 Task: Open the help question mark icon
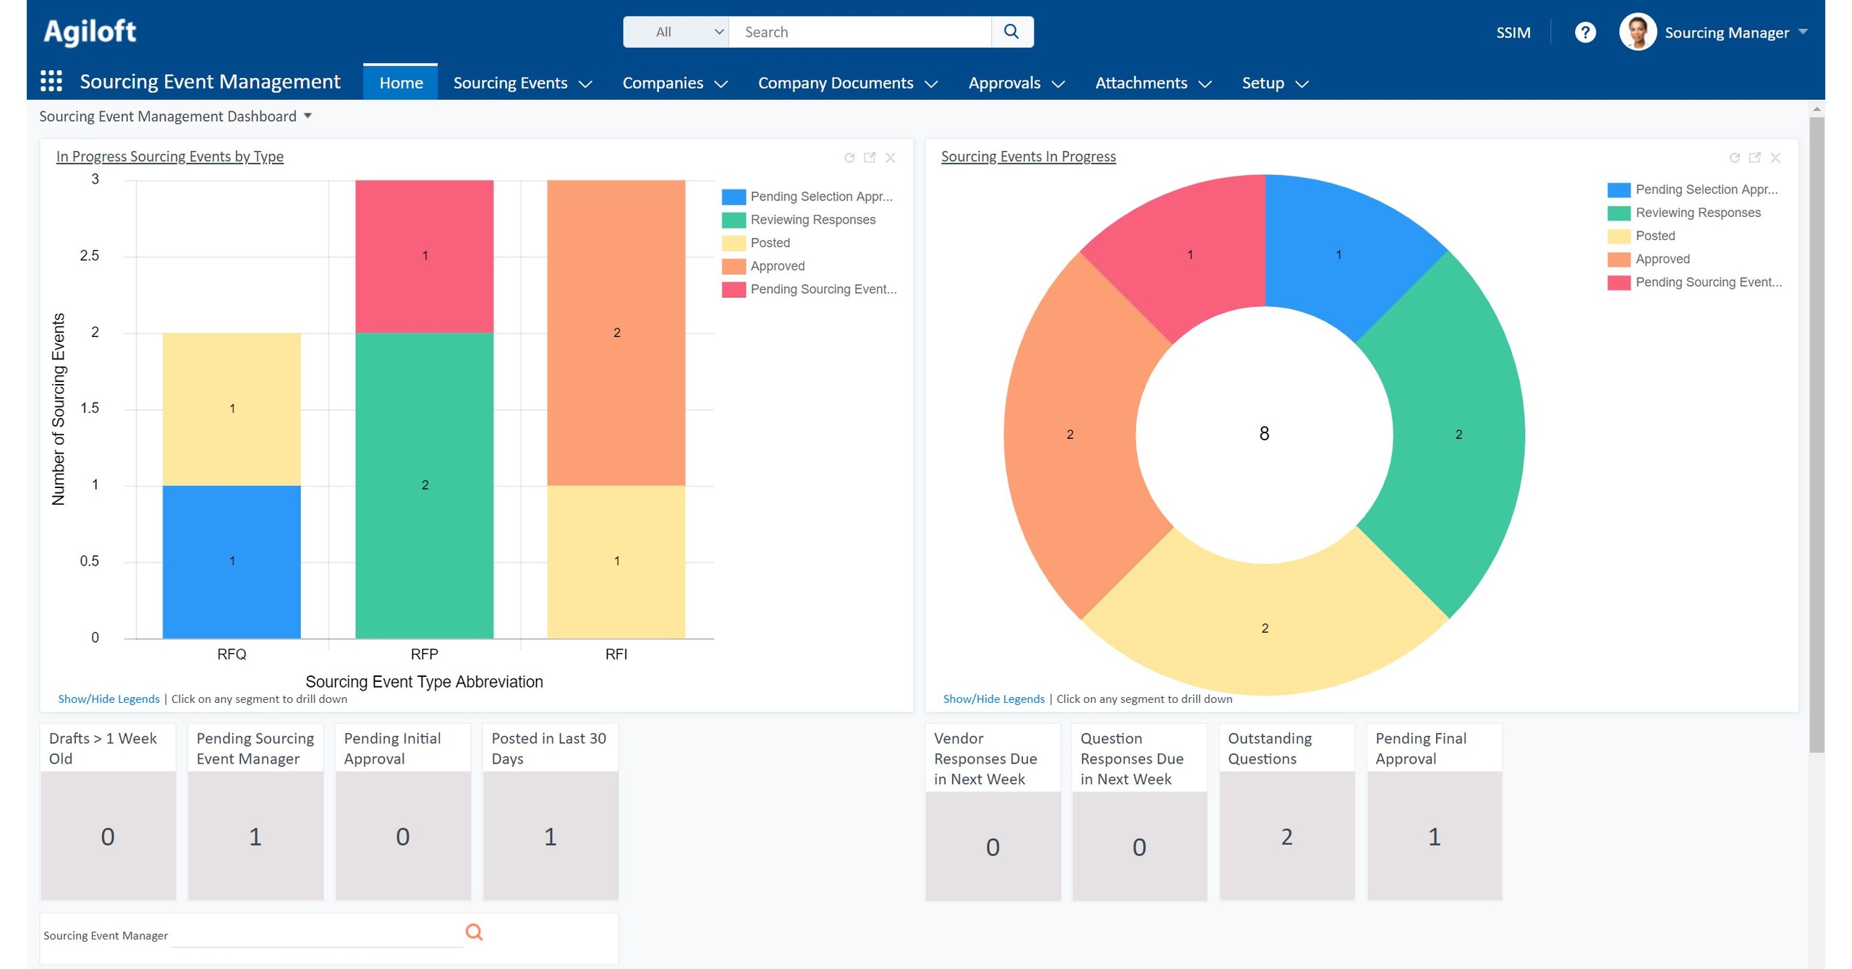[x=1584, y=33]
